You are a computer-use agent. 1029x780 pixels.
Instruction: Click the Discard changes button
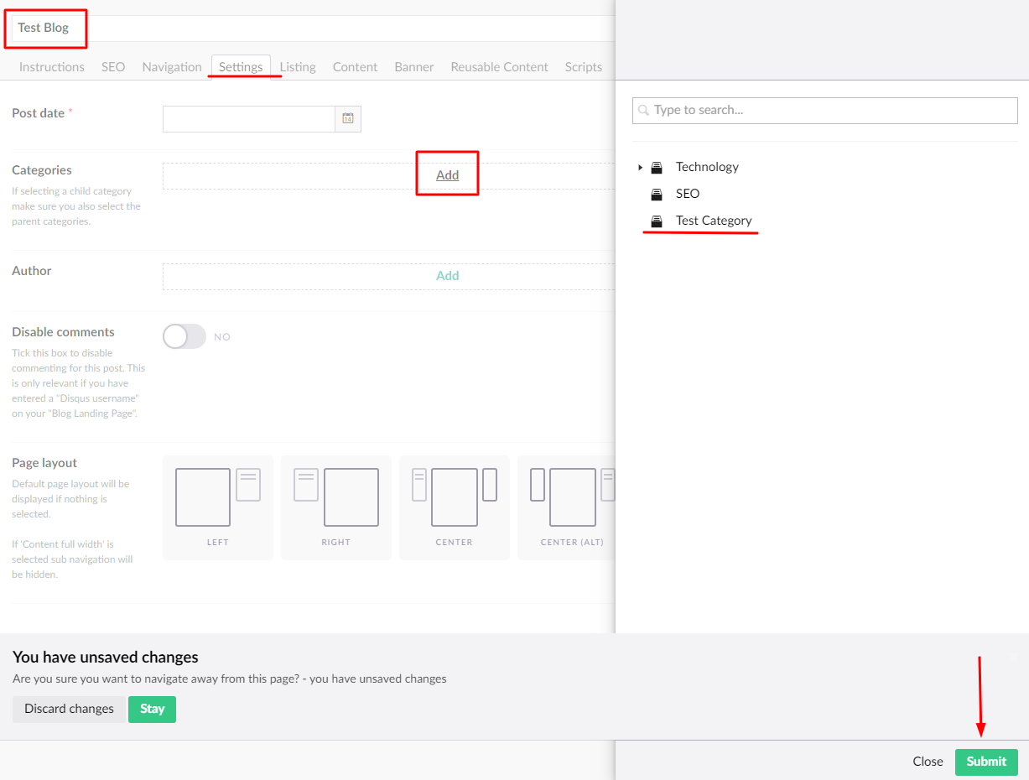click(x=69, y=709)
